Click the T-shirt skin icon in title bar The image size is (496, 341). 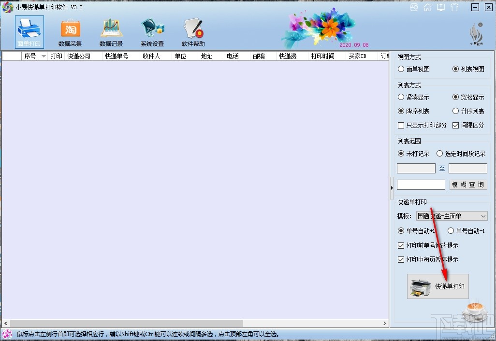click(x=454, y=7)
